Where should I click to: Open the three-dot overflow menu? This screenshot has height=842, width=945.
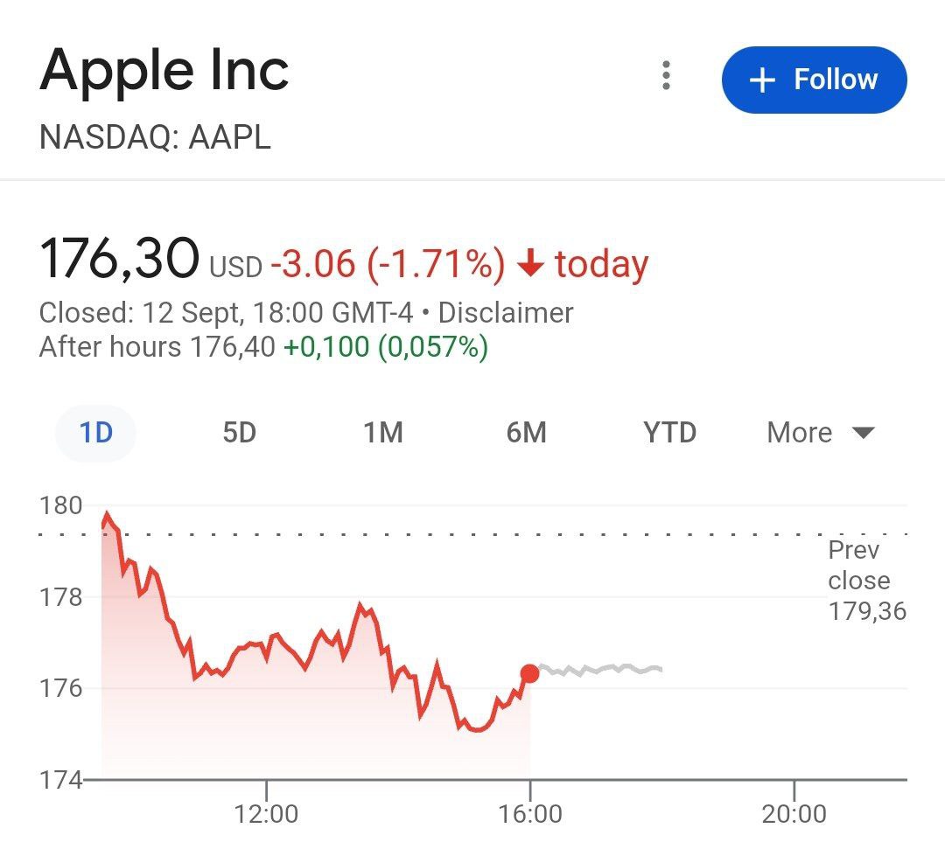coord(667,77)
